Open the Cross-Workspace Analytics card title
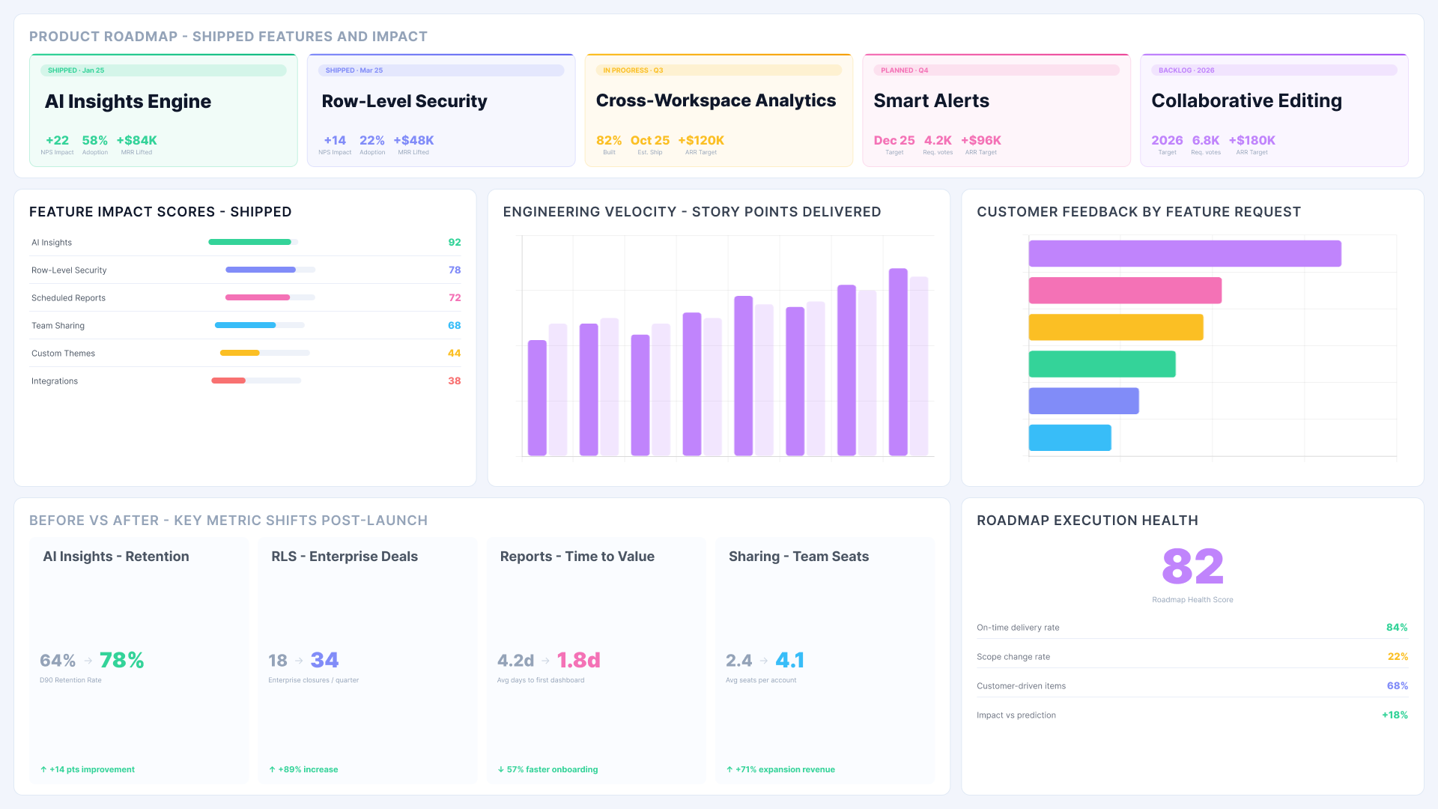The image size is (1438, 809). [716, 100]
